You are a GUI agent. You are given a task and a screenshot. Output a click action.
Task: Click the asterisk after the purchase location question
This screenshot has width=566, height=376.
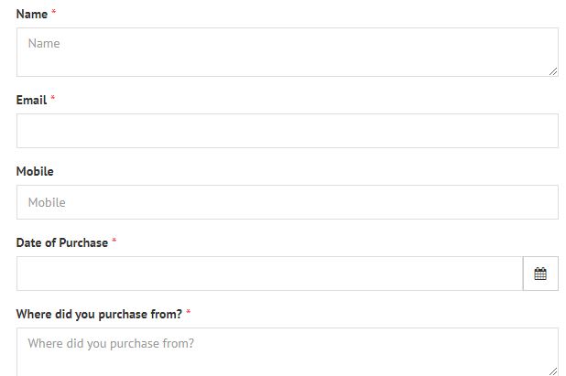188,314
